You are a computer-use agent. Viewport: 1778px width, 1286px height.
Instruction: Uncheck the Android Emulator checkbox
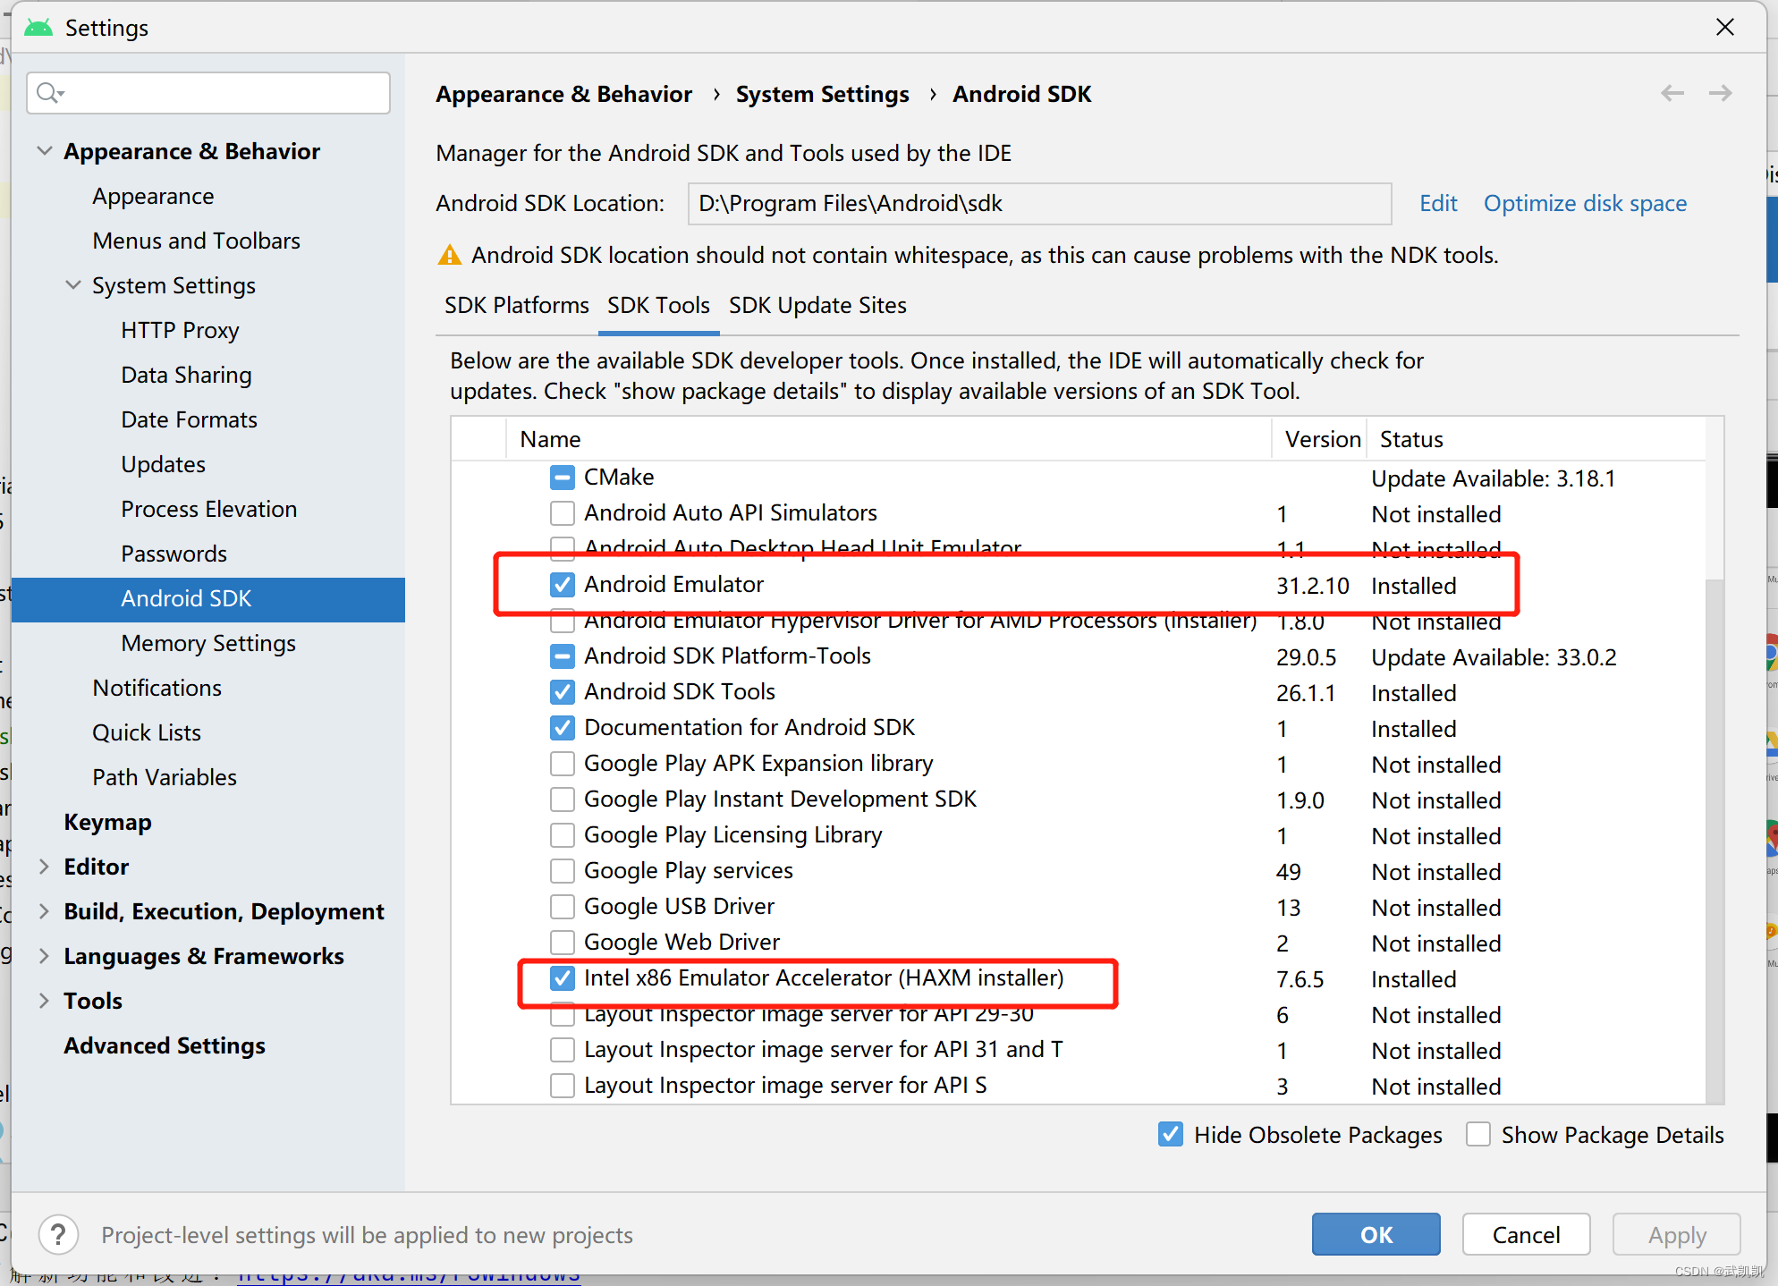pos(562,585)
